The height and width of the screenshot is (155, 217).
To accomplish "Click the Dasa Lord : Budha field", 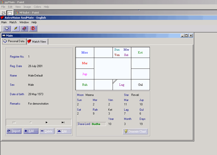I will 91,124.
